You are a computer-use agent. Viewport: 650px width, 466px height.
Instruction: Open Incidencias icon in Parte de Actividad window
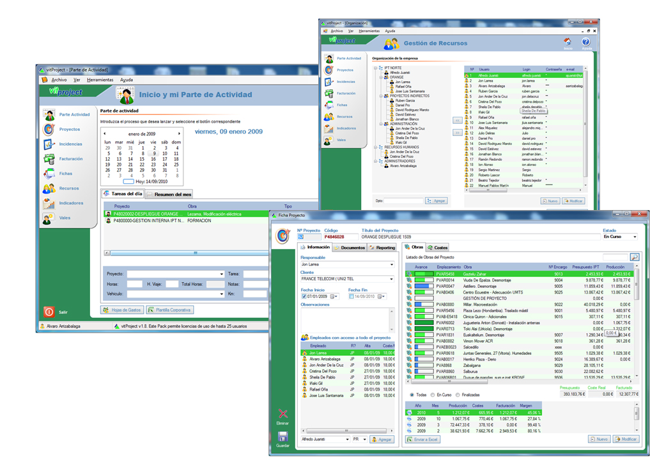pyautogui.click(x=49, y=144)
